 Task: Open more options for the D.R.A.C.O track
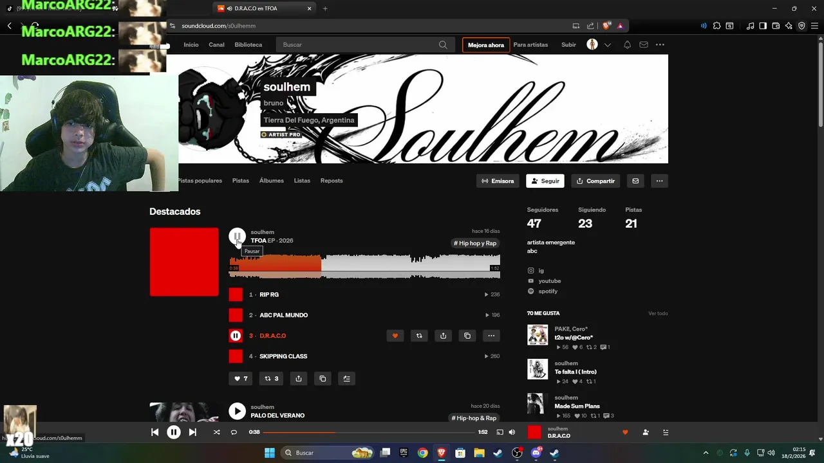pos(491,336)
